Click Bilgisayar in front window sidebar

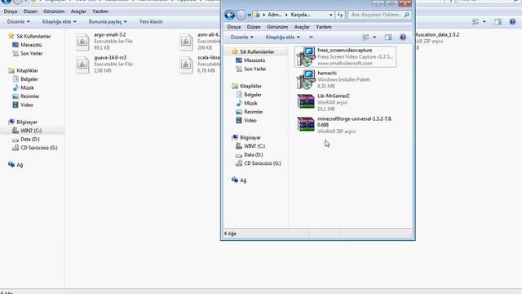pyautogui.click(x=250, y=138)
